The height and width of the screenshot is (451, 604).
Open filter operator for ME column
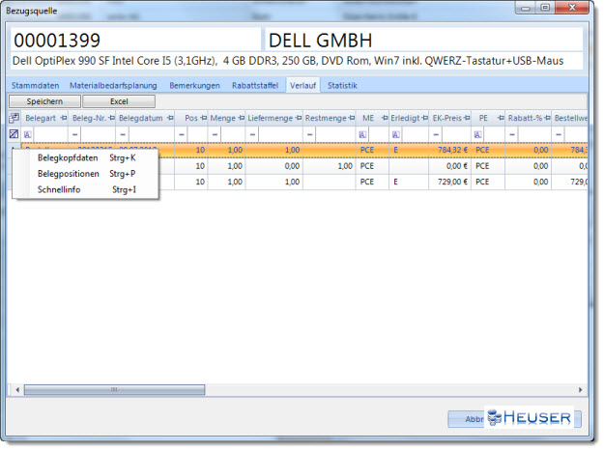click(x=362, y=134)
